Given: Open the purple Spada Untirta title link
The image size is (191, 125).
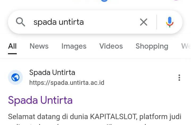Looking at the screenshot, I should pyautogui.click(x=40, y=100).
